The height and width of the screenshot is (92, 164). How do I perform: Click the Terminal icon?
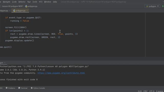19,88
